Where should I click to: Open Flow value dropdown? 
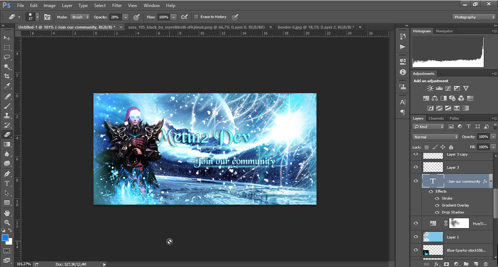(x=173, y=17)
